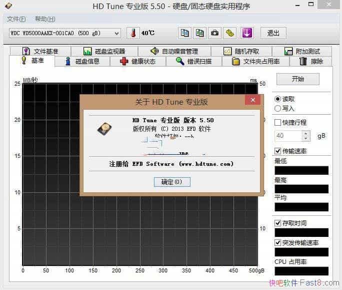The image size is (342, 290).
Task: Switch to 健康状态 tab
Action: click(x=138, y=62)
